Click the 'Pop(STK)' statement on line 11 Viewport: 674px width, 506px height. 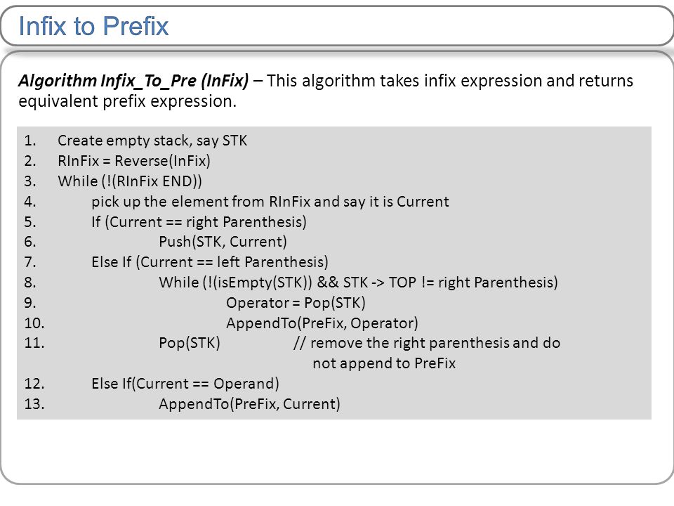coord(190,343)
